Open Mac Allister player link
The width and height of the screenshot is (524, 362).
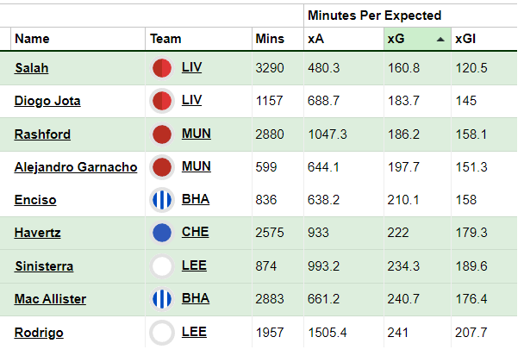click(x=50, y=298)
